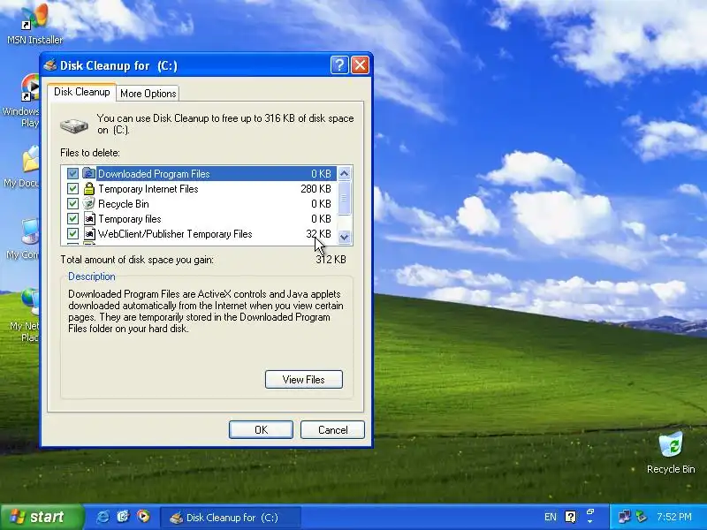Click the file list scrollbar thumb
The image size is (707, 530).
[344, 198]
